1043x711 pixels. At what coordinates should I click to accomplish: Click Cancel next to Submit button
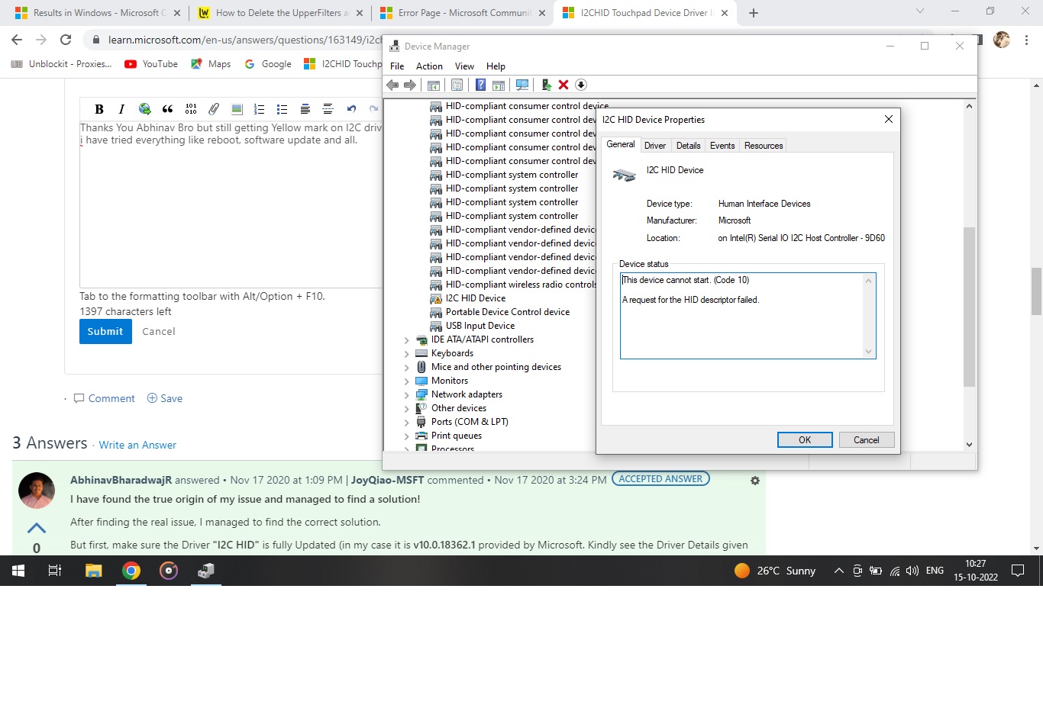coord(159,332)
